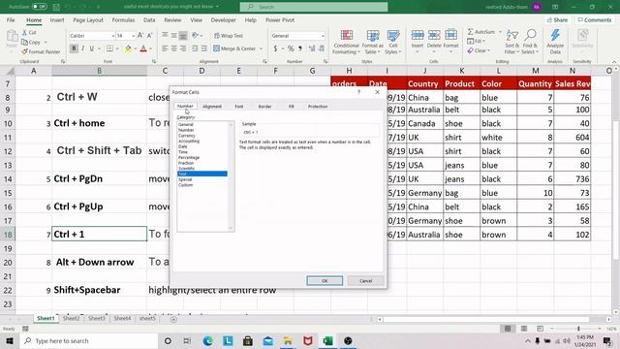Toggle Underline formatting in ribbon
620x349 pixels.
point(92,48)
